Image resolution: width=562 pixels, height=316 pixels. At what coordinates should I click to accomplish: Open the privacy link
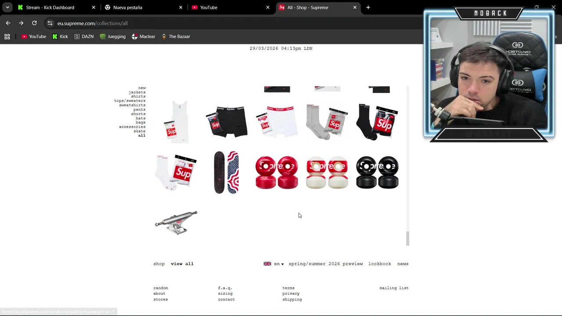pos(291,294)
